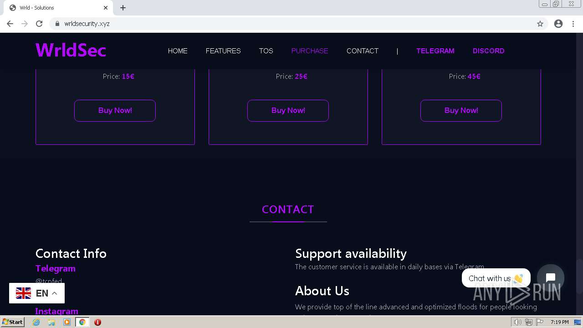Viewport: 583px width, 328px height.
Task: Click the red Opera taskbar icon
Action: pyautogui.click(x=97, y=322)
